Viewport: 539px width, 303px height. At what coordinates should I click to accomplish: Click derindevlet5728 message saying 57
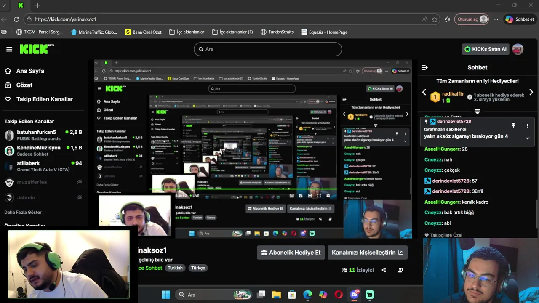click(x=451, y=181)
